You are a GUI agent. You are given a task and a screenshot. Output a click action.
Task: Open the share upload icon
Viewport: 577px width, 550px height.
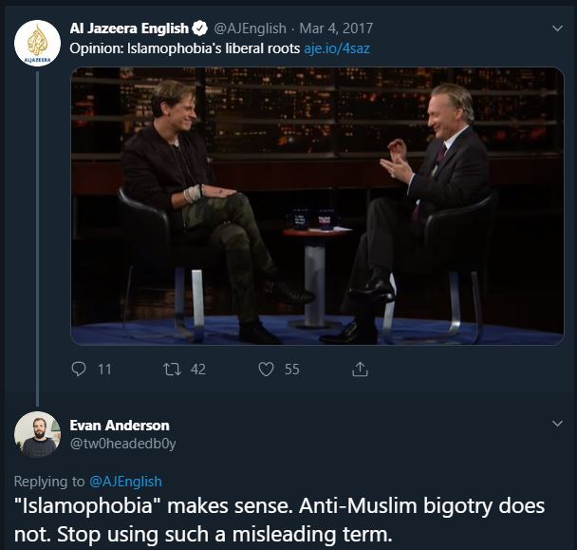360,370
